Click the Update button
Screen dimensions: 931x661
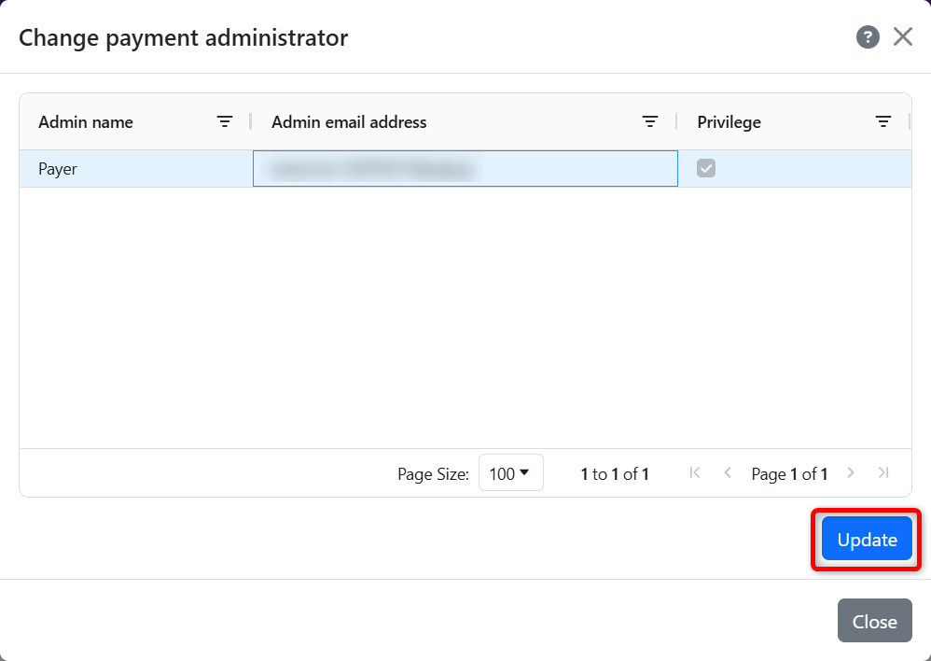[x=865, y=540]
